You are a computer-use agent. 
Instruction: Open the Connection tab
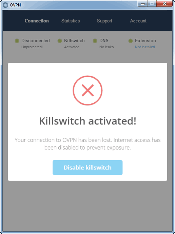(37, 21)
